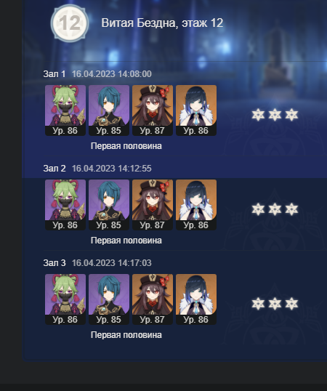Click Hu Tao icon in Зал 2
The height and width of the screenshot is (391, 327).
tap(153, 205)
